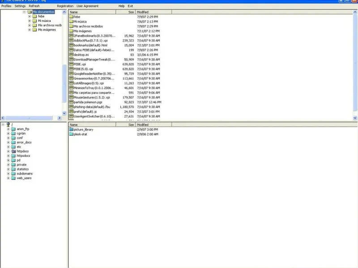The width and height of the screenshot is (358, 268).
Task: Click Exit in the menu bar
Action: 130,6
